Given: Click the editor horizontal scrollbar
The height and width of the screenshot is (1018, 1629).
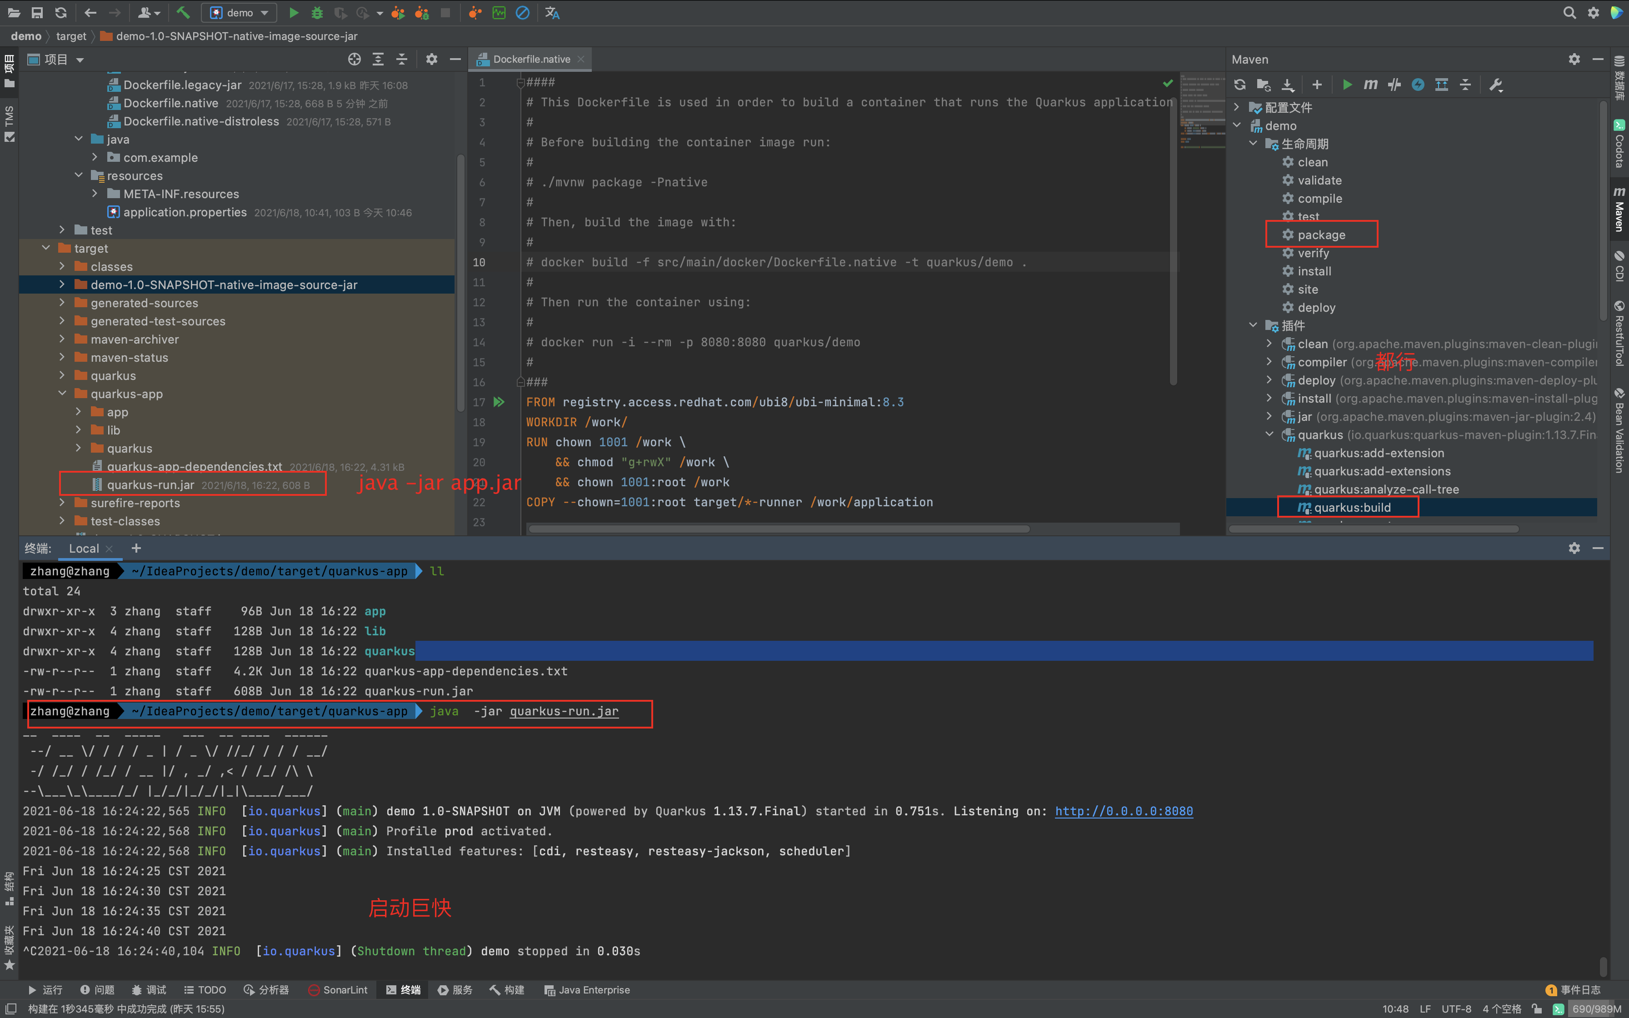Looking at the screenshot, I should click(779, 529).
